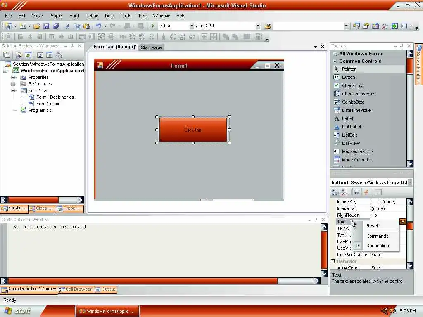423x317 pixels.
Task: Open the Debug menu
Action: [92, 16]
